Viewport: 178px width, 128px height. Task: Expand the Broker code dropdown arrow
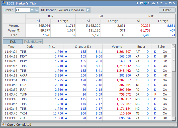tap(32, 10)
